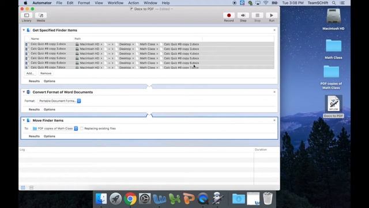Open the Edit menu
Image resolution: width=369 pixels, height=208 pixels.
[70, 3]
